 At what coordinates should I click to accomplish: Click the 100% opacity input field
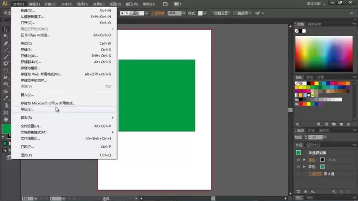tap(175, 13)
